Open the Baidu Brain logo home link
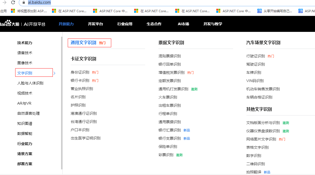Viewport: 315px width, 175px height. tap(22, 24)
